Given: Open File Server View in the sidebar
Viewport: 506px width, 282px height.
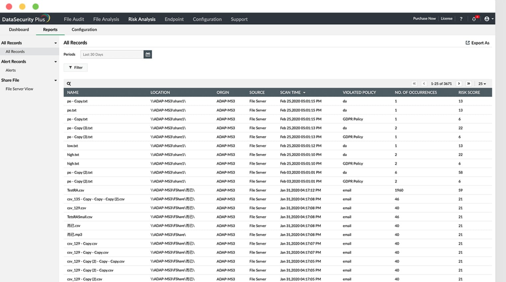Looking at the screenshot, I should pyautogui.click(x=19, y=89).
